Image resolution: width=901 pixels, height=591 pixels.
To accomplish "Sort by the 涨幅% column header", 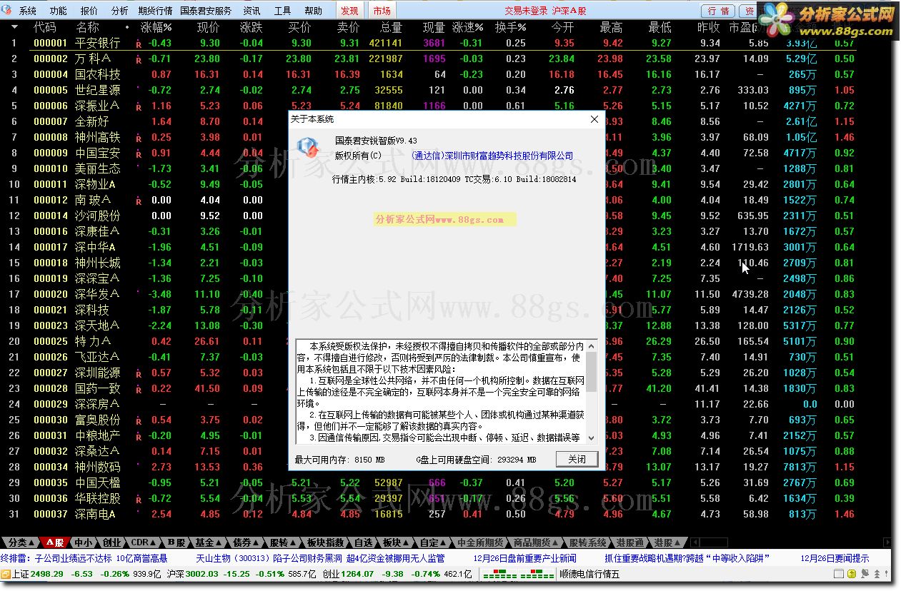I will coord(156,27).
